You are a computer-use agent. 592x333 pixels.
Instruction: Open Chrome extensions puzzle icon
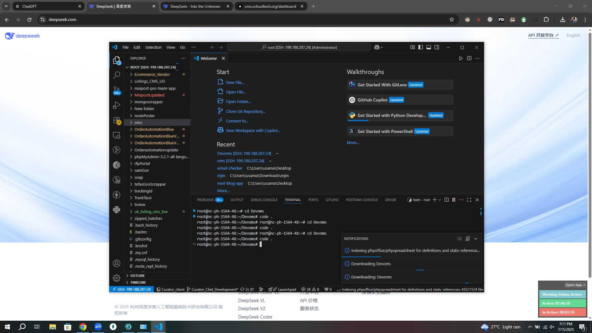click(x=546, y=19)
